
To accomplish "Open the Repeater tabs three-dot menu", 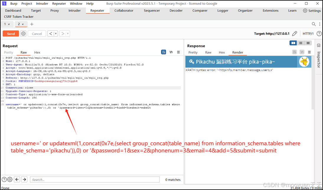I will click(319, 24).
